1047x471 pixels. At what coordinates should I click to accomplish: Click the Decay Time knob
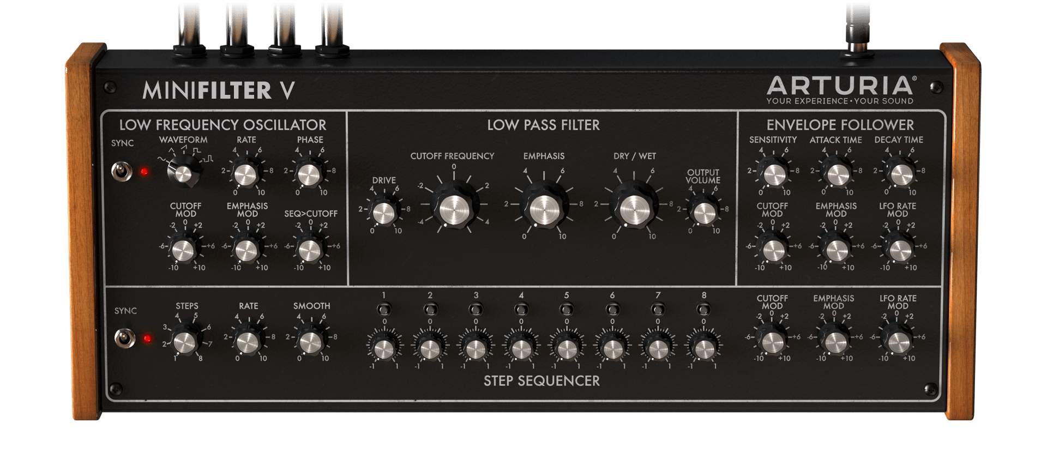click(900, 174)
